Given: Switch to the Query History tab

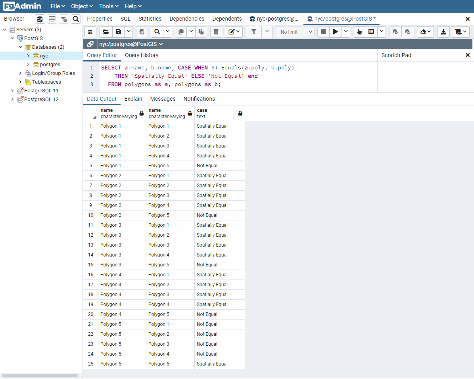Looking at the screenshot, I should [x=141, y=56].
